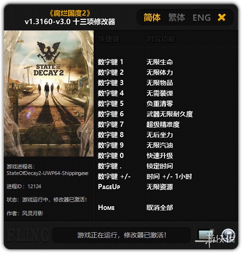This screenshot has width=242, height=253.
Task: Enable 锁定时间 option
Action: pos(160,166)
